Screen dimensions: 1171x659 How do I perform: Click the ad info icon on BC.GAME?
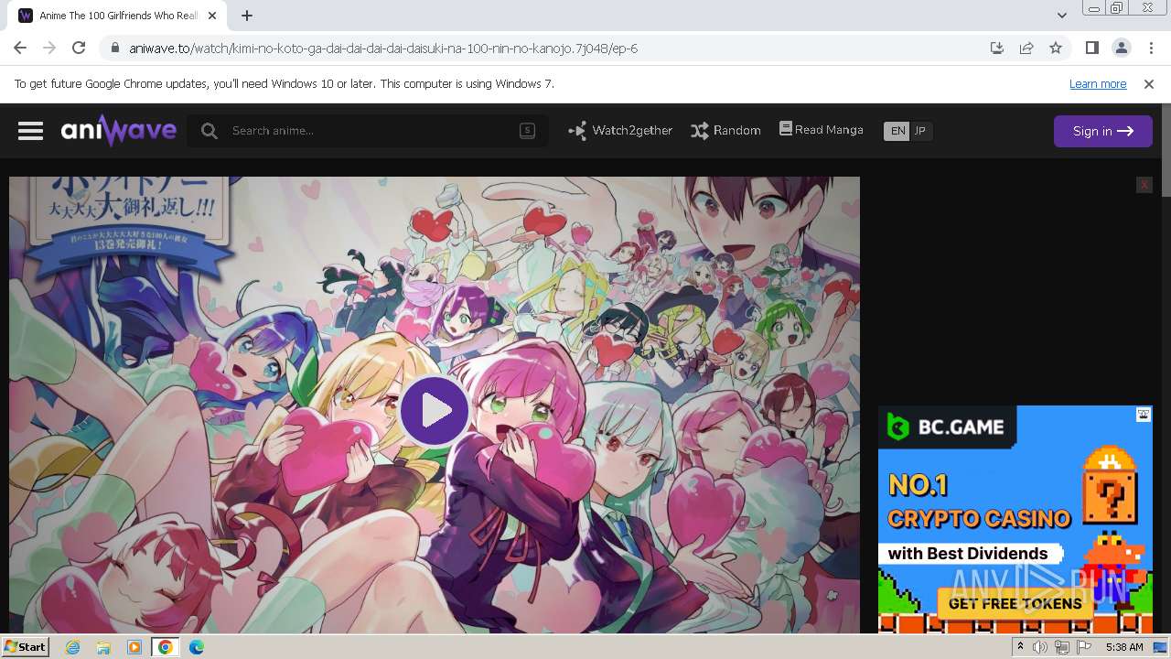click(x=1144, y=415)
